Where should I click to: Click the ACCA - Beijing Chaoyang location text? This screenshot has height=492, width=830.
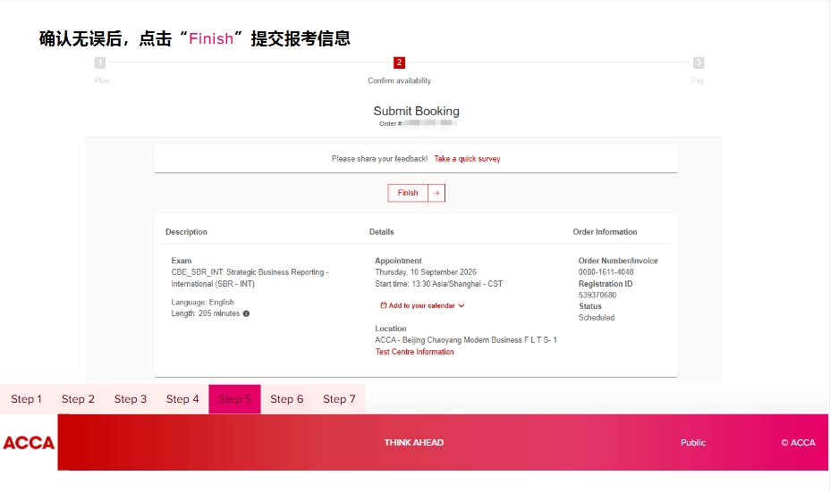[466, 340]
